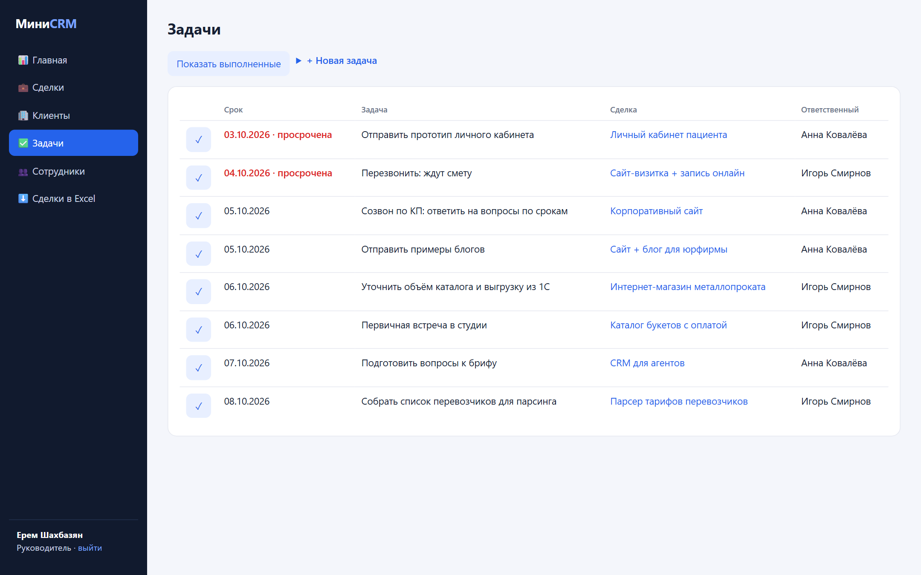Click the building icon next to Клиенты

coord(23,115)
